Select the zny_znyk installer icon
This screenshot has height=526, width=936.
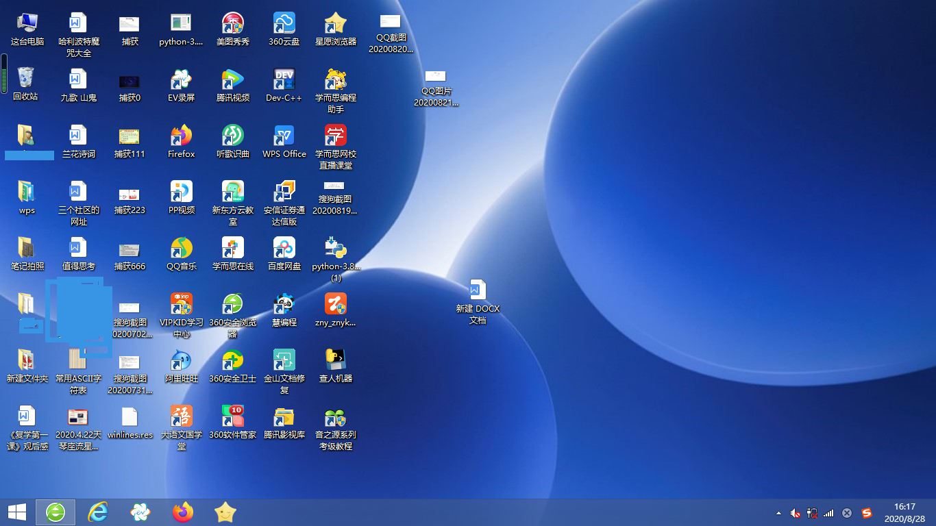pyautogui.click(x=336, y=310)
